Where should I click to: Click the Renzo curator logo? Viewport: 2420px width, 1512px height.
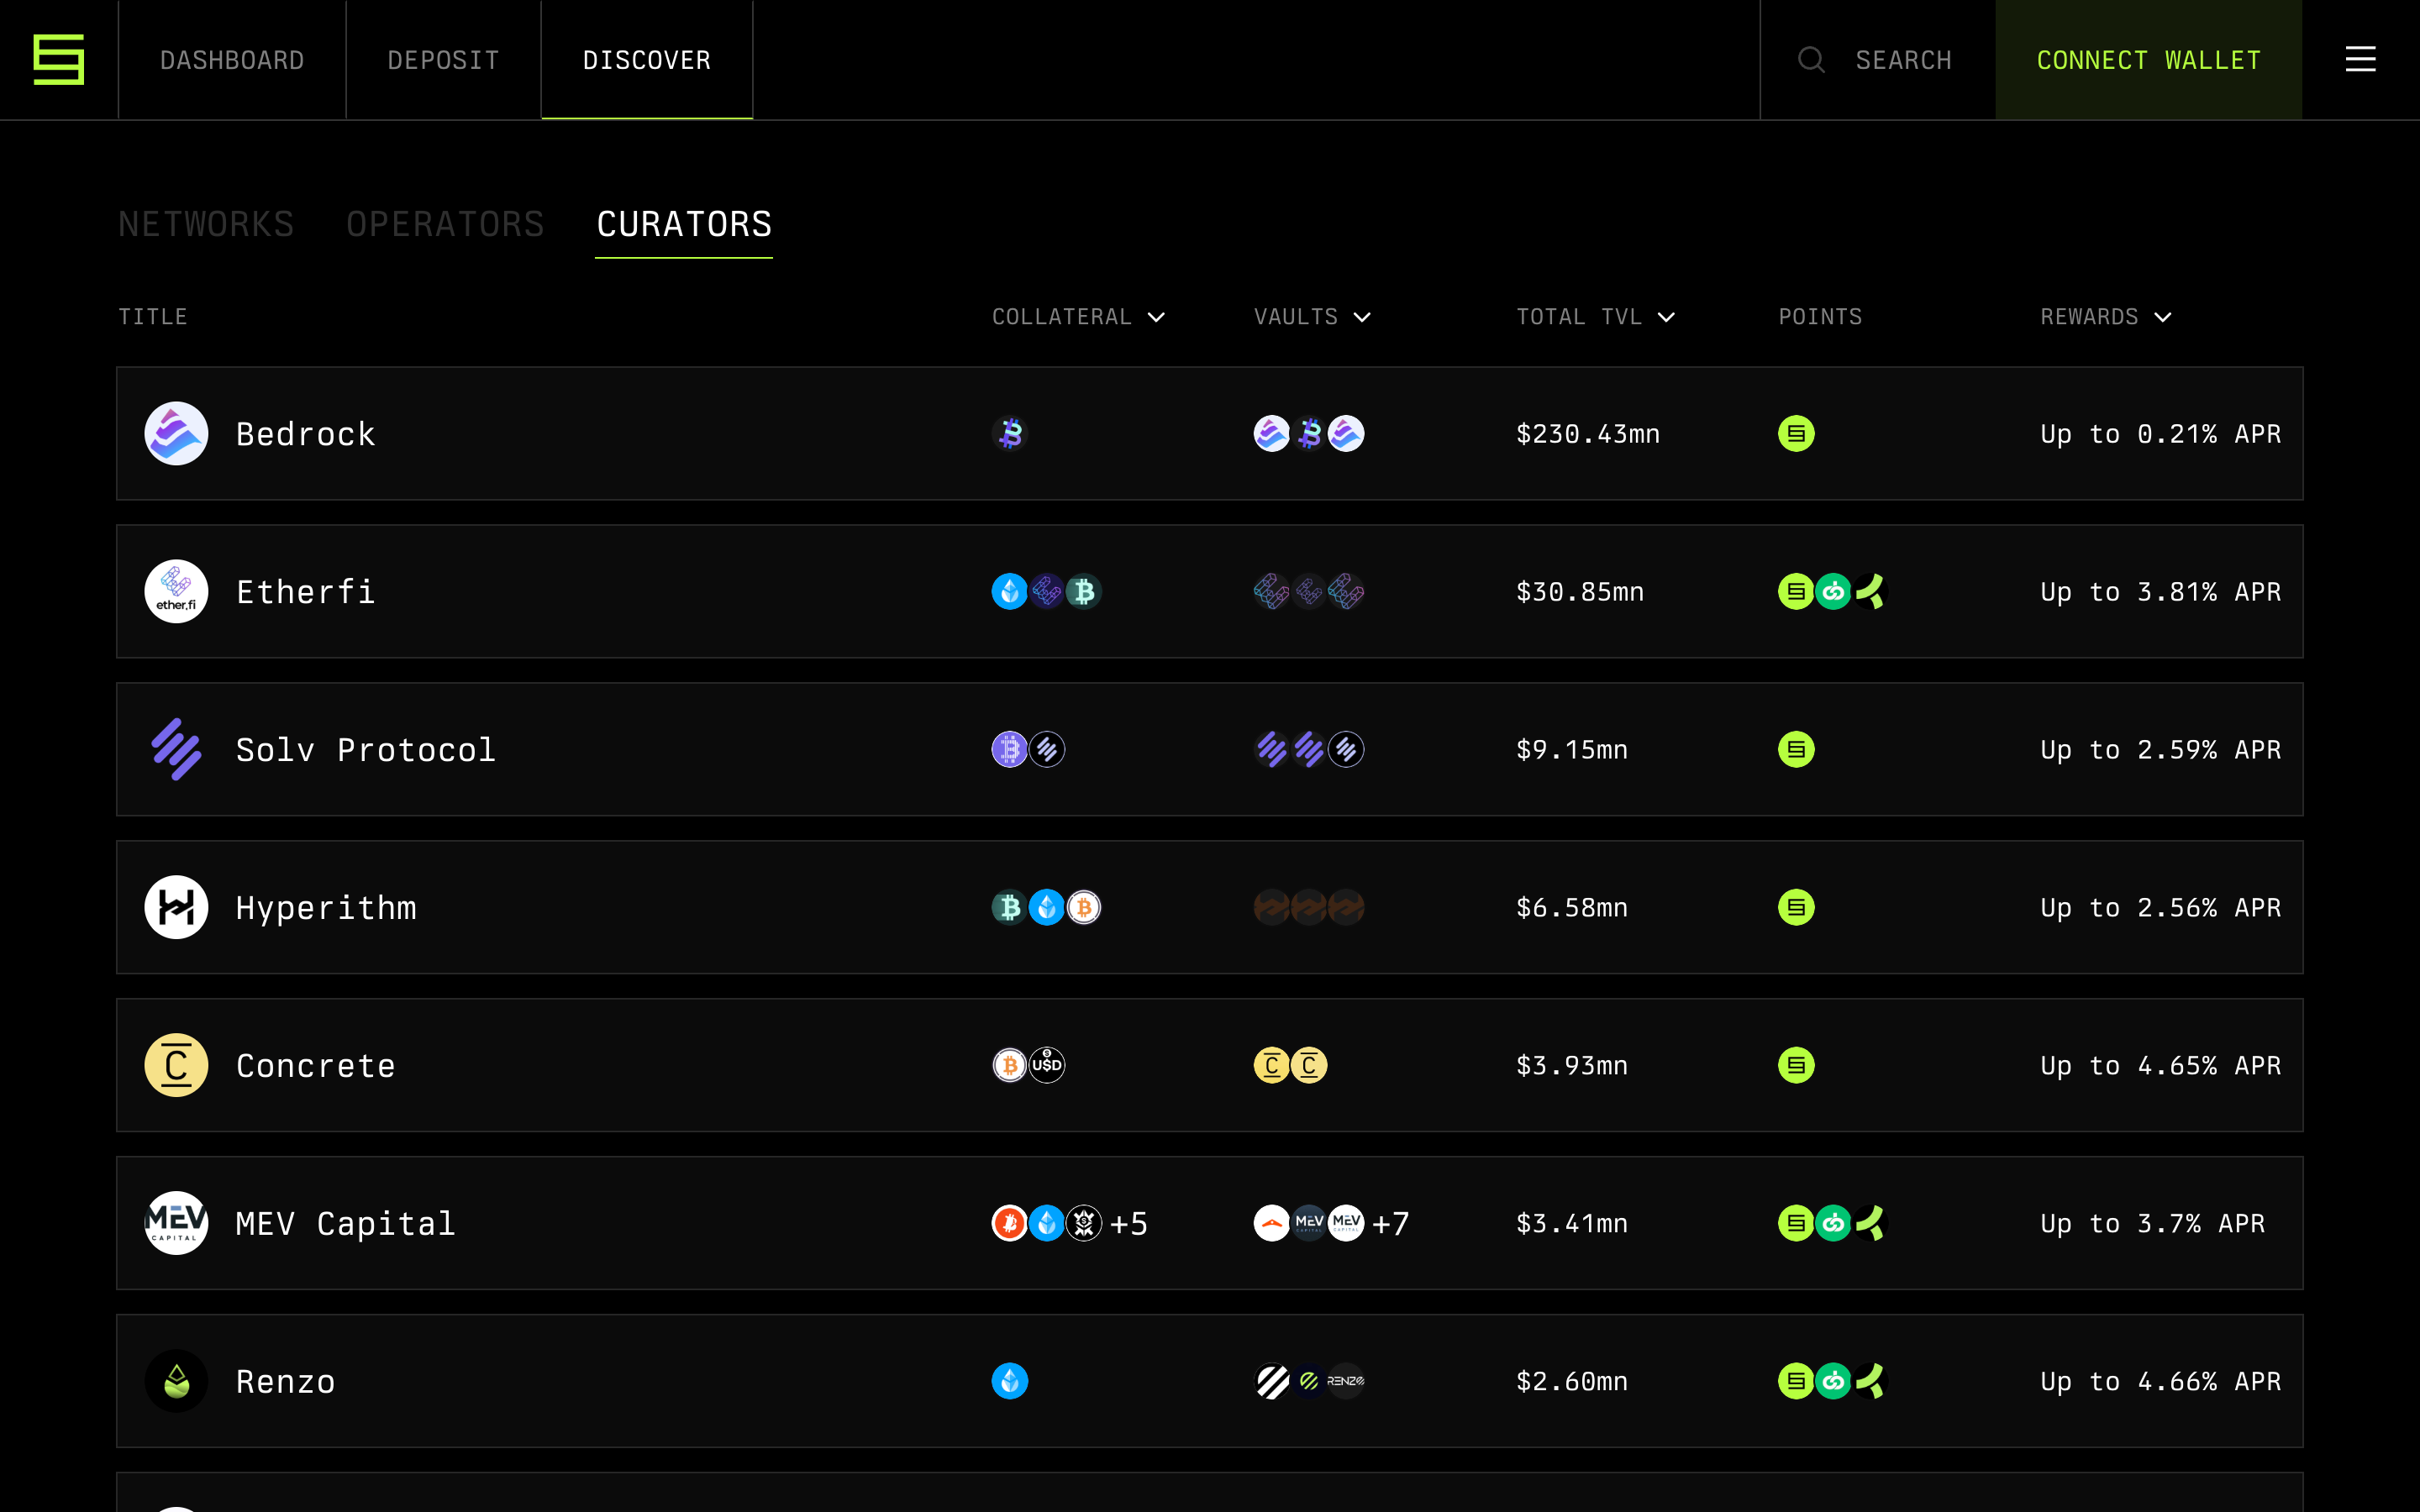click(x=176, y=1381)
